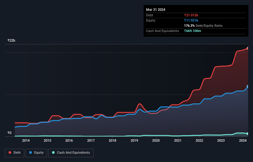Click the 176.3% Debt/Equity Ratio text

click(x=203, y=26)
